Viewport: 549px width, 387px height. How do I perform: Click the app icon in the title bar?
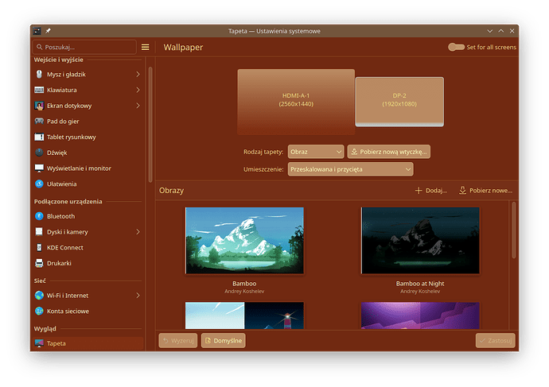pos(37,31)
